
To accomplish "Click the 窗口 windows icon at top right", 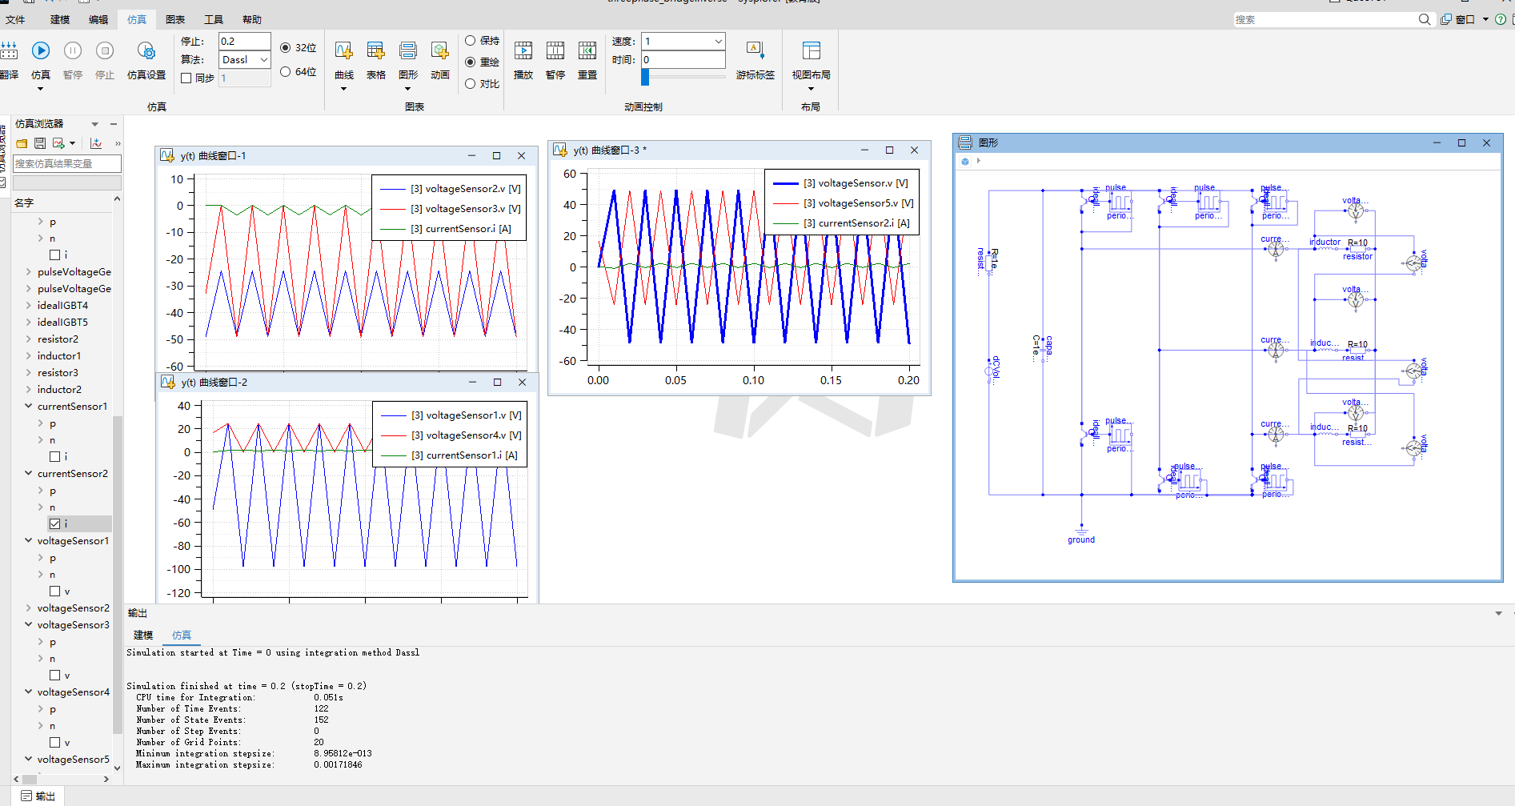I will [1446, 19].
